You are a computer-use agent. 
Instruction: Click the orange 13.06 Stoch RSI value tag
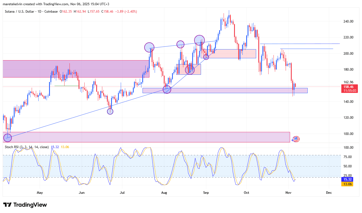tap(347, 184)
